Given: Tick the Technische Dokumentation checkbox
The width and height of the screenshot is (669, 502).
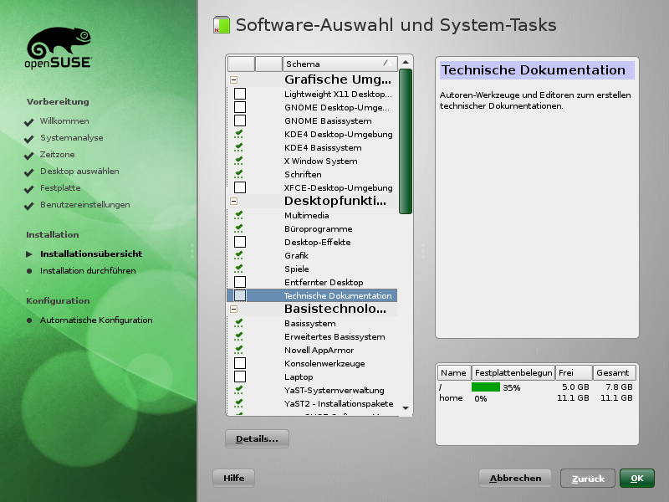Looking at the screenshot, I should [240, 295].
